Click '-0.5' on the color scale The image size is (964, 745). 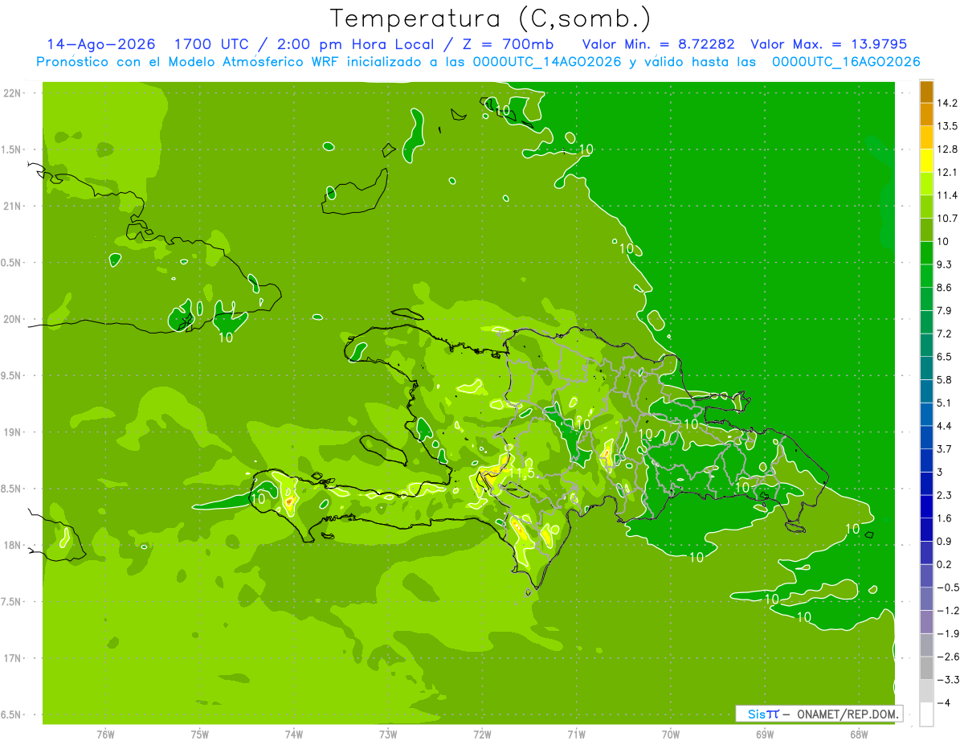pyautogui.click(x=947, y=587)
